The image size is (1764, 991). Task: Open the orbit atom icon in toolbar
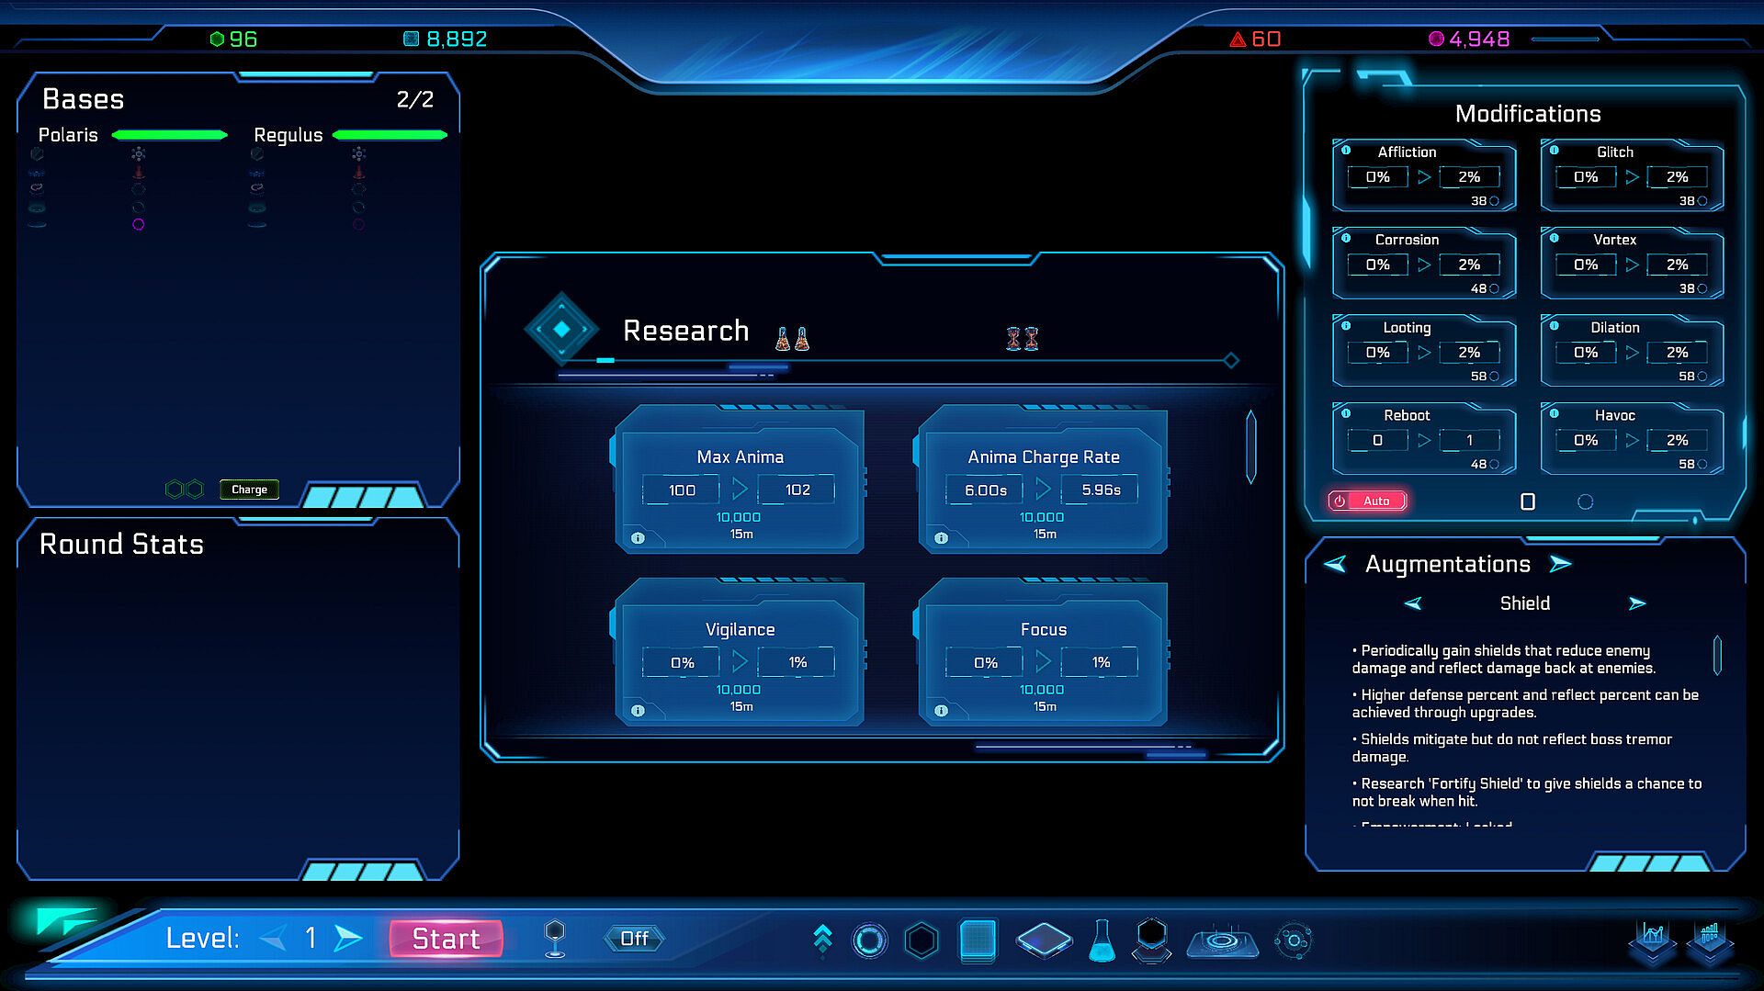(1294, 940)
